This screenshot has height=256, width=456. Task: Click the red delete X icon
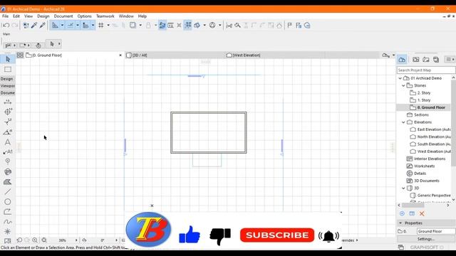click(x=422, y=213)
